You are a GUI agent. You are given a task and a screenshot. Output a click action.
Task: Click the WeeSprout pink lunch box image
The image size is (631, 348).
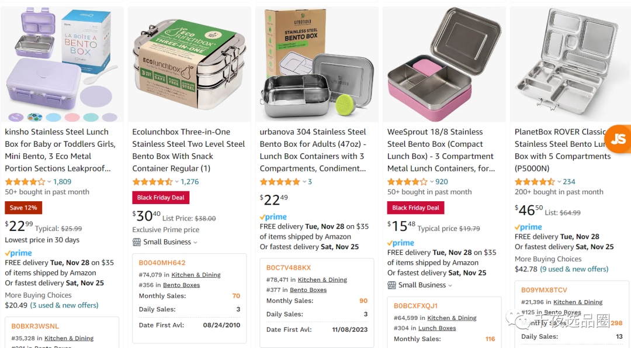pyautogui.click(x=444, y=64)
